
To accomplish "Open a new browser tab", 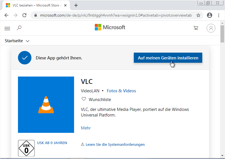I will 76,5.
